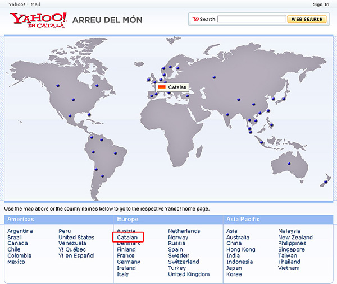Click the Catalan flag icon on the map tooltip
This screenshot has width=337, height=284.
coord(161,87)
